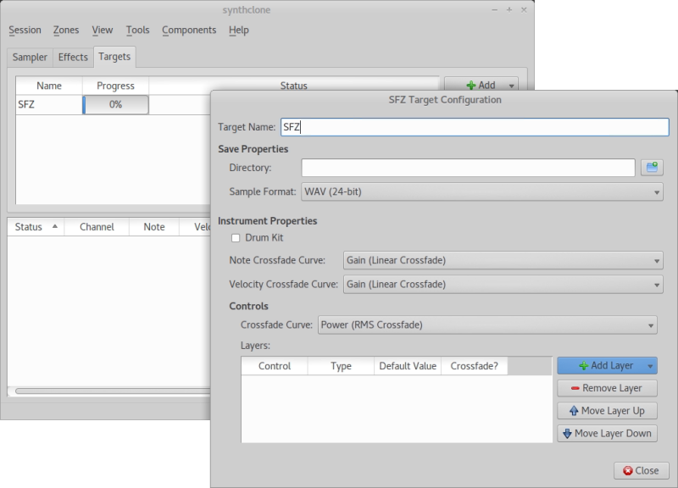
Task: Click Remove Layer button
Action: (607, 388)
